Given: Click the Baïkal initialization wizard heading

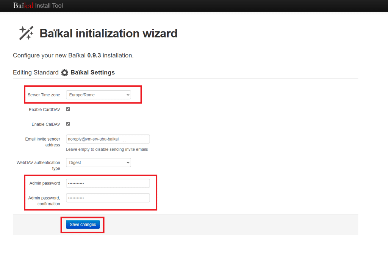Looking at the screenshot, I should pos(108,33).
